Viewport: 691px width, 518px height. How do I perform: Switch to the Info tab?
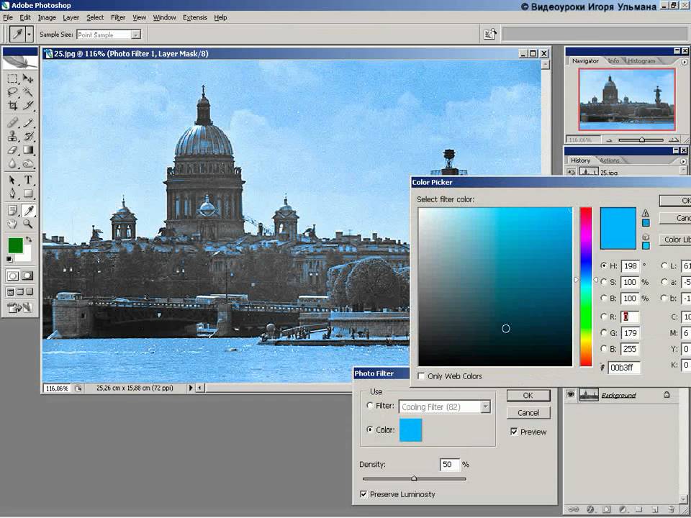[x=613, y=61]
